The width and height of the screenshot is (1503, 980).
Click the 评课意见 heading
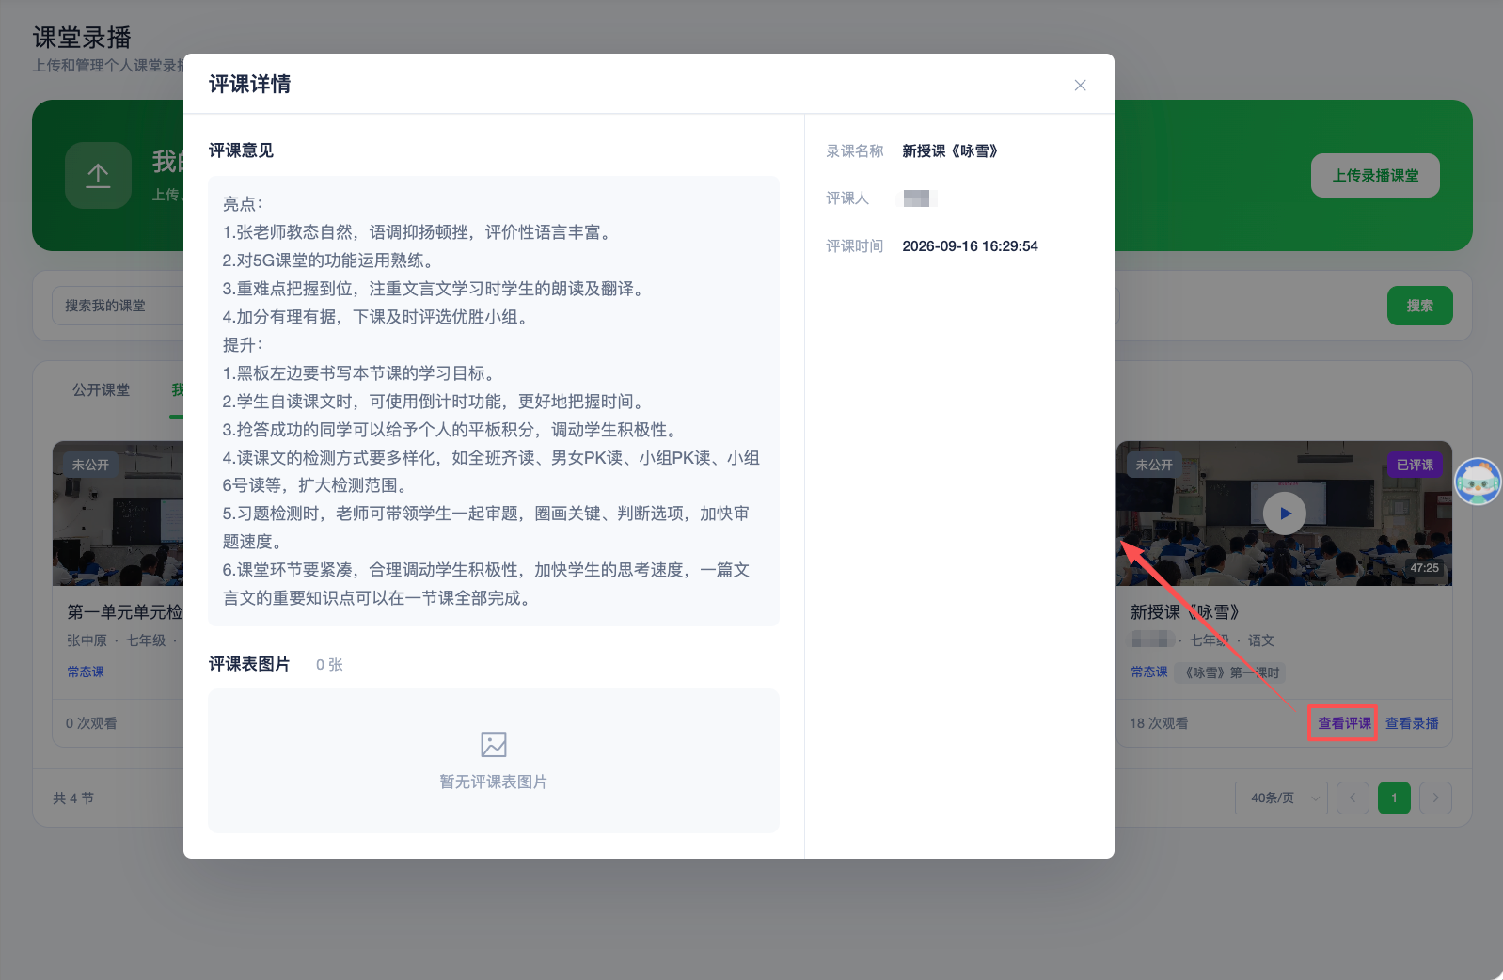pyautogui.click(x=241, y=150)
